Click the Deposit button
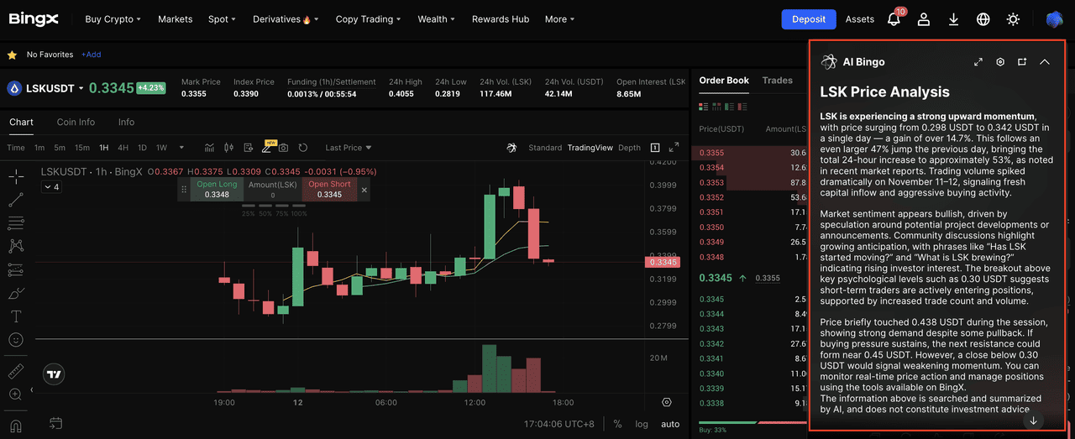This screenshot has height=439, width=1075. point(809,18)
